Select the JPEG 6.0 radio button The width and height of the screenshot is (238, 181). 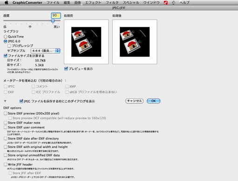click(6, 41)
